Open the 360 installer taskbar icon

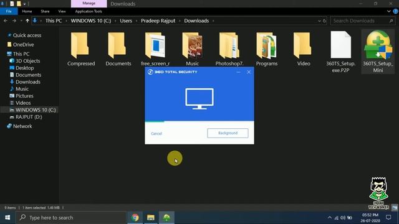point(166,218)
